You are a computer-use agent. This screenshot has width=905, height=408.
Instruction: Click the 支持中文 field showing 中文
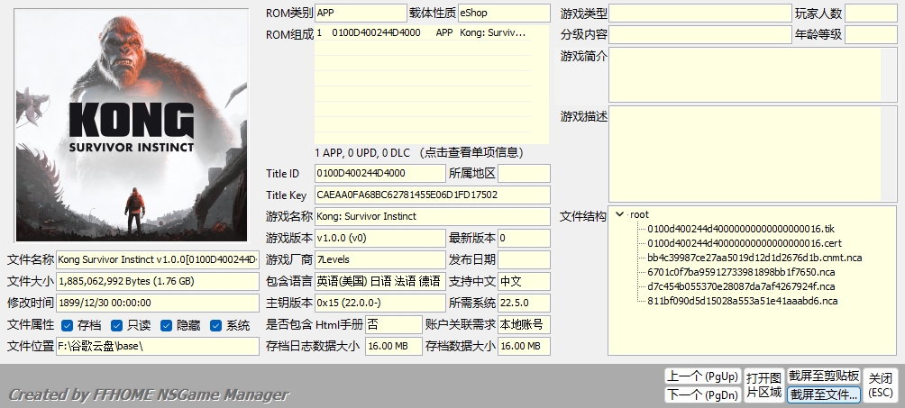(524, 281)
